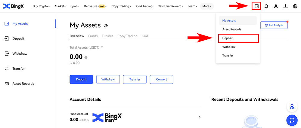This screenshot has height=128, width=301.
Task: Open Asset Records in left sidebar
Action: (23, 84)
